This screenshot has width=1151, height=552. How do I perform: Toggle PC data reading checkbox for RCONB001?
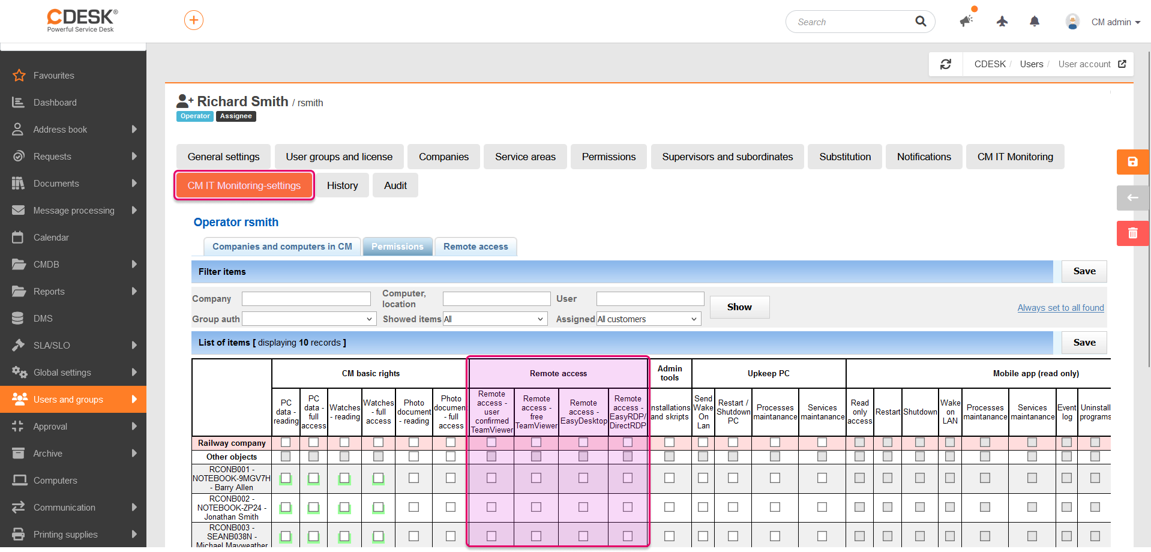coord(286,478)
